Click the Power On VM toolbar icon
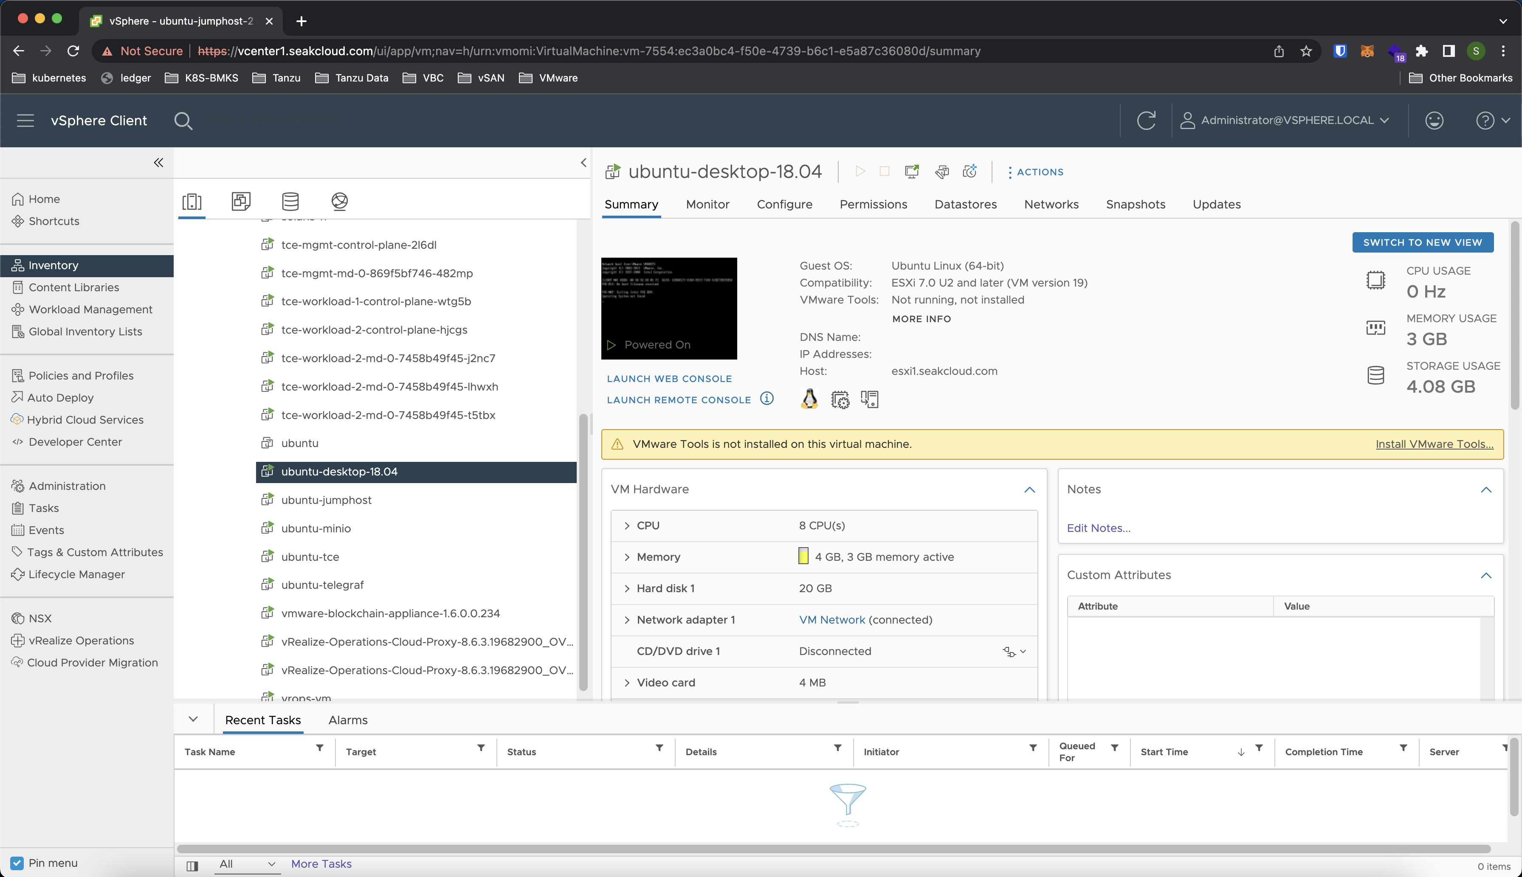The image size is (1522, 877). coord(860,171)
